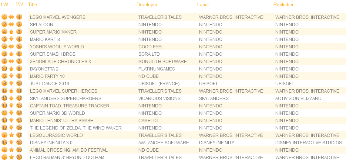The height and width of the screenshot is (162, 346).
Task: Click the down arrow beside Disney Infinity 3.0
Action: [x=11, y=142]
